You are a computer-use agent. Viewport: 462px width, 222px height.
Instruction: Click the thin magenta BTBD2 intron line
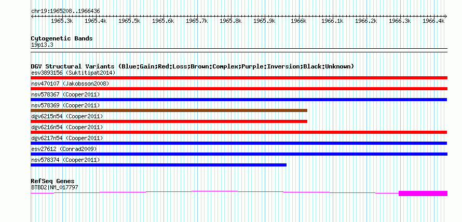click(x=214, y=191)
